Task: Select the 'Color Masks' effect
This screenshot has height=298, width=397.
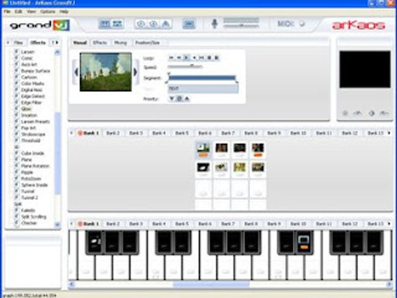Action: pos(32,83)
